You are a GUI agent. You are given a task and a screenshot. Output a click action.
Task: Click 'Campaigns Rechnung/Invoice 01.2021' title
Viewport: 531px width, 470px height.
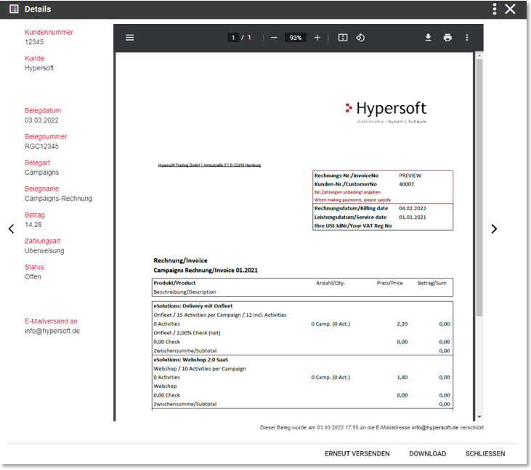pos(206,270)
